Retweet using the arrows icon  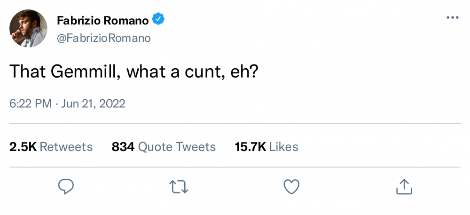[x=179, y=186]
